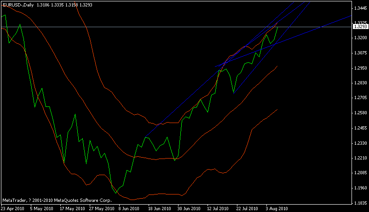
Task: Click the 18 Jun 2010 date label
Action: 159,209
